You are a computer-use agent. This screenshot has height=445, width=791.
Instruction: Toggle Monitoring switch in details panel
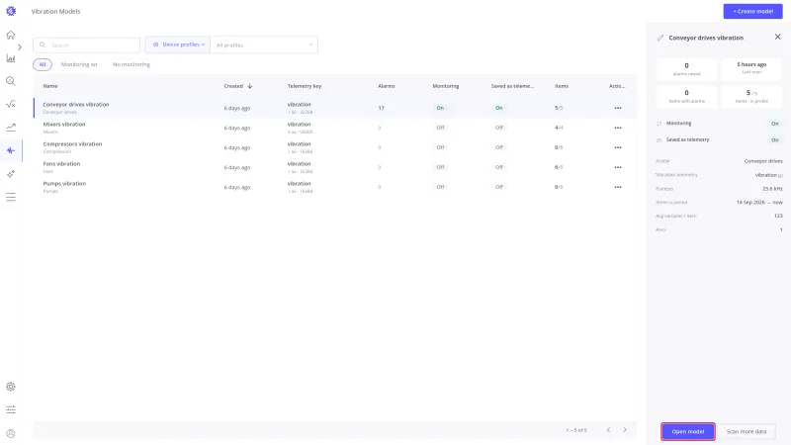pos(774,124)
